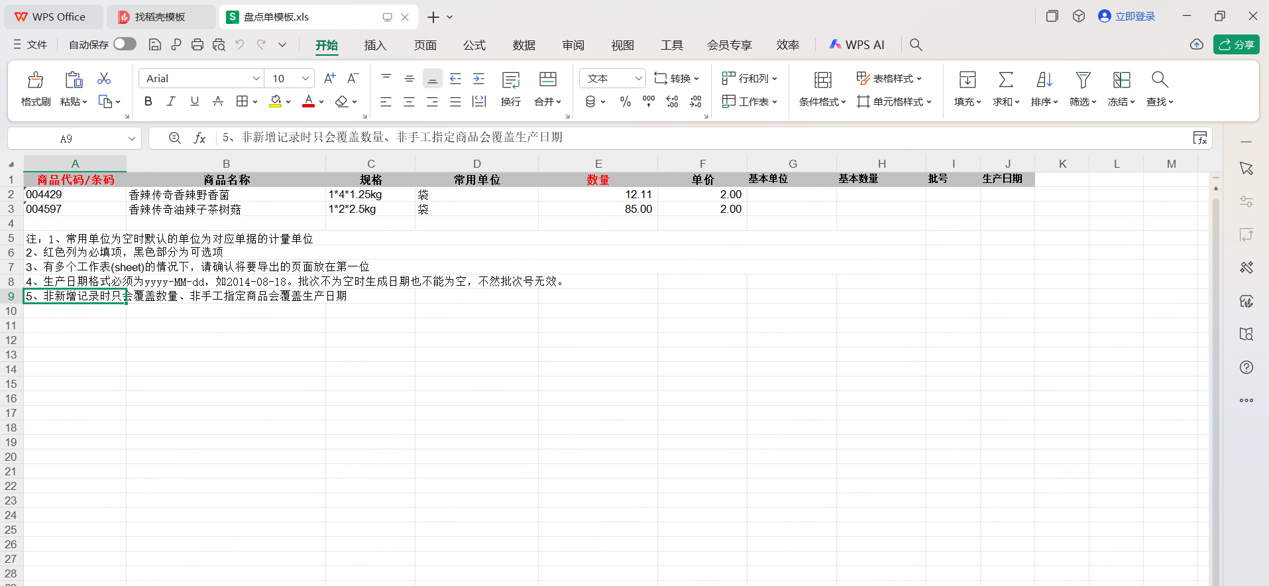
Task: Toggle Underline formatting
Action: click(194, 101)
